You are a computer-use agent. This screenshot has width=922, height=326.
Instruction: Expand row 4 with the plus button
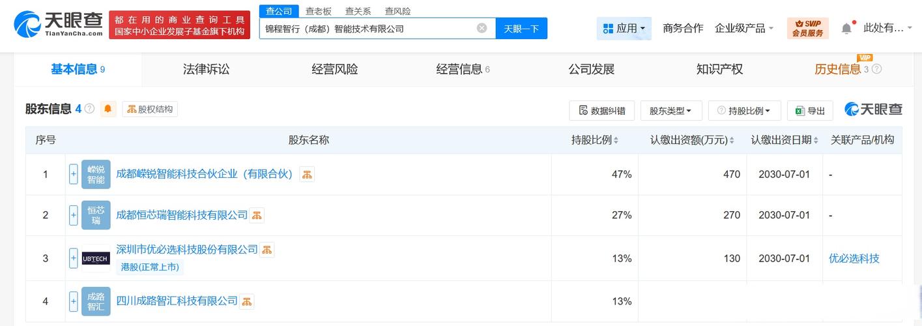pyautogui.click(x=74, y=301)
